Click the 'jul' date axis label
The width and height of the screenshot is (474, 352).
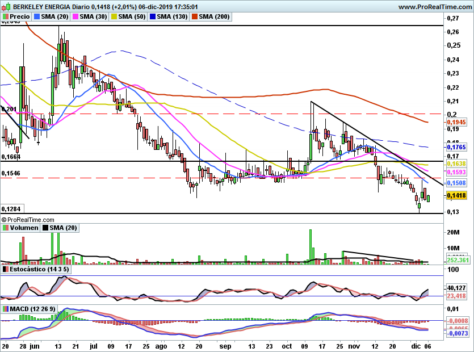tap(94, 346)
